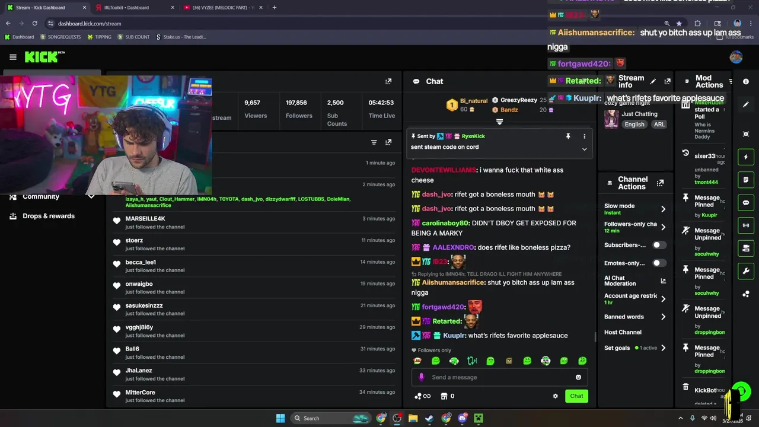Click the wrench tools icon in right sidebar
Viewport: 759px width, 427px height.
click(x=746, y=271)
